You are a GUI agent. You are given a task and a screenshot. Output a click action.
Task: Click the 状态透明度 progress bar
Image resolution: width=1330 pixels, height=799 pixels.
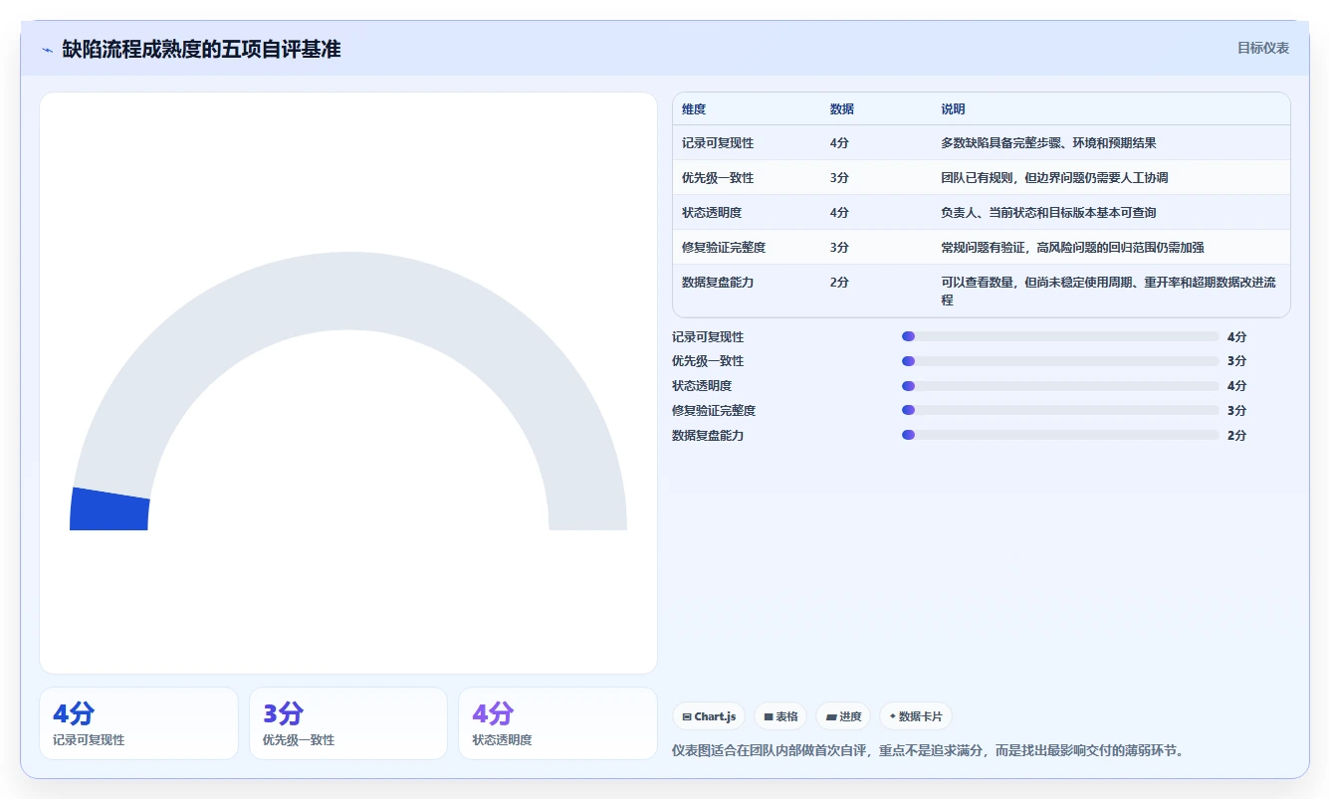point(1060,386)
